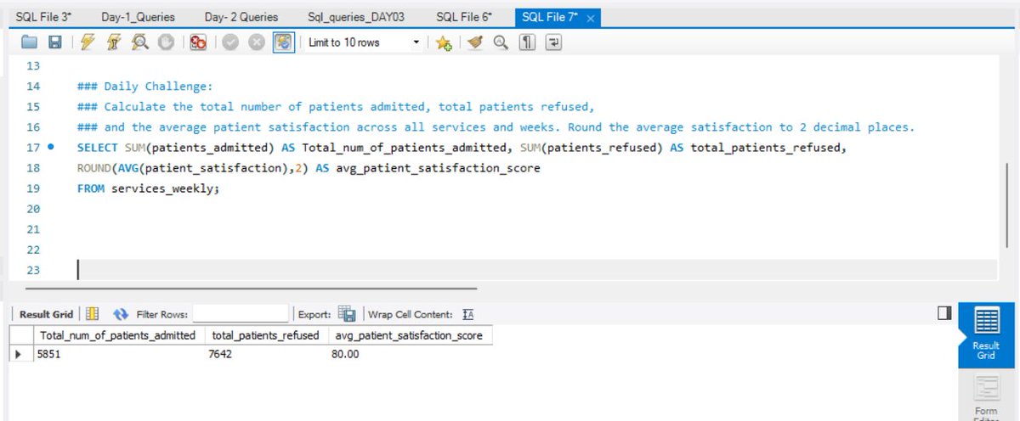The height and width of the screenshot is (421, 1020).
Task: Open the Sql_queries_DAY03 tab
Action: (357, 17)
